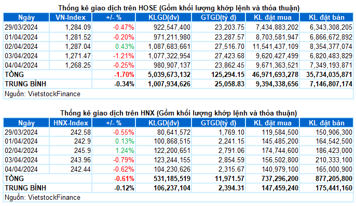Click lower Nguồn: VietstockFinance source text
Image resolution: width=356 pixels, height=206 pixels.
43,197
